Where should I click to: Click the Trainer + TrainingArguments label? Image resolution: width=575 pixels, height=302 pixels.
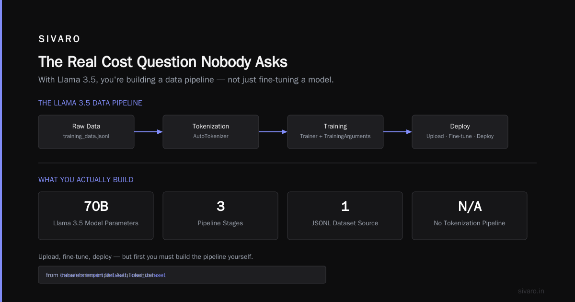[335, 136]
